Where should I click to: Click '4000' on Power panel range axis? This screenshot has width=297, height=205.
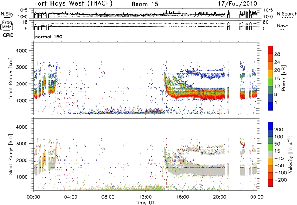[x=22, y=51]
